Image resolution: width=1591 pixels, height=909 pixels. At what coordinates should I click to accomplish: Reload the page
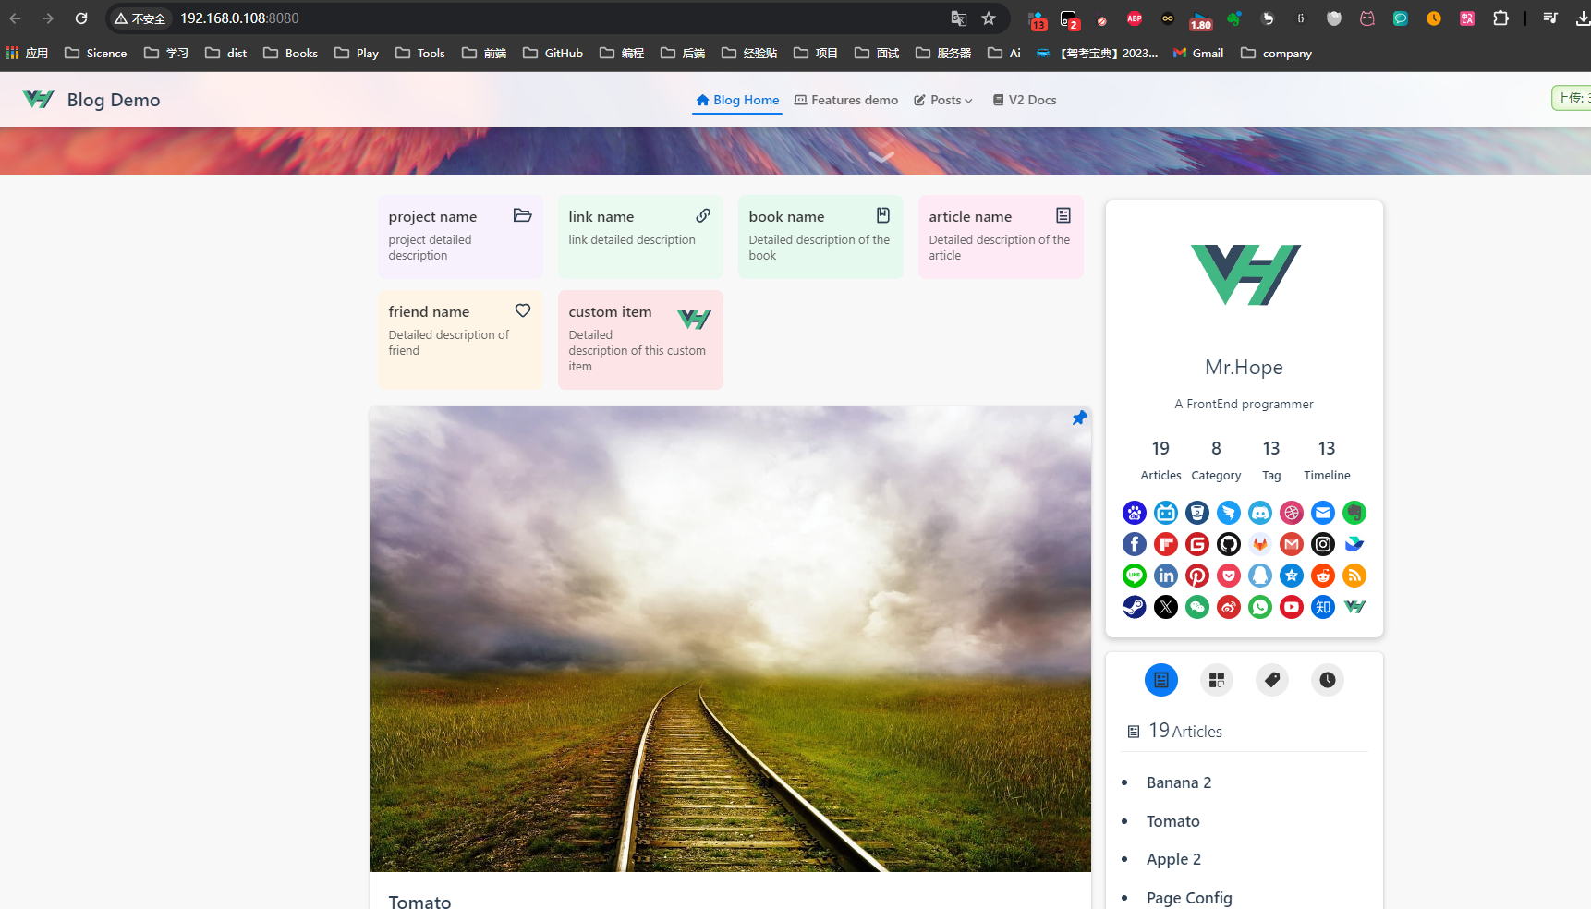pyautogui.click(x=81, y=18)
